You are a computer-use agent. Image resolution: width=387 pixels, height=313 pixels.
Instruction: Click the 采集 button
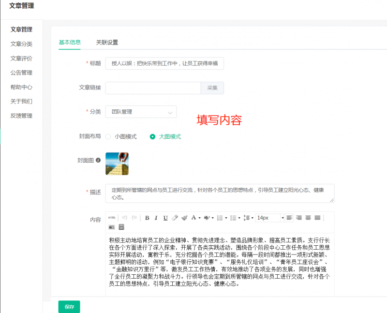coord(212,88)
